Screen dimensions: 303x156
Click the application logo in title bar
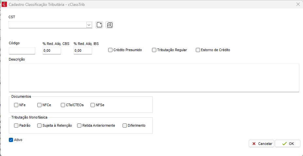click(5, 5)
